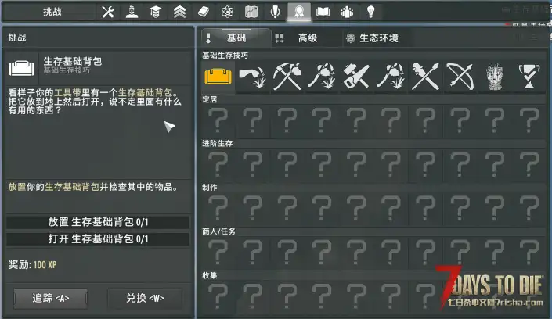Click the exclamation mark alert icon

(x=275, y=12)
